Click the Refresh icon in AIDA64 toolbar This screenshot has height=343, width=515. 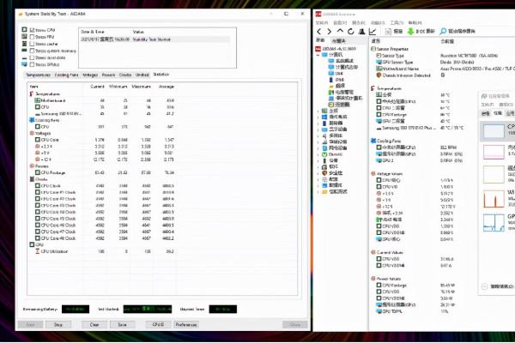(351, 31)
